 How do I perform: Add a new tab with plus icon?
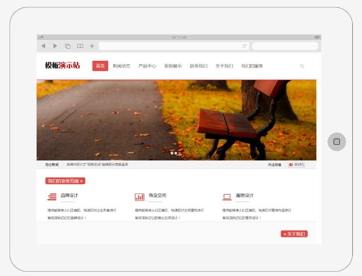[92, 46]
